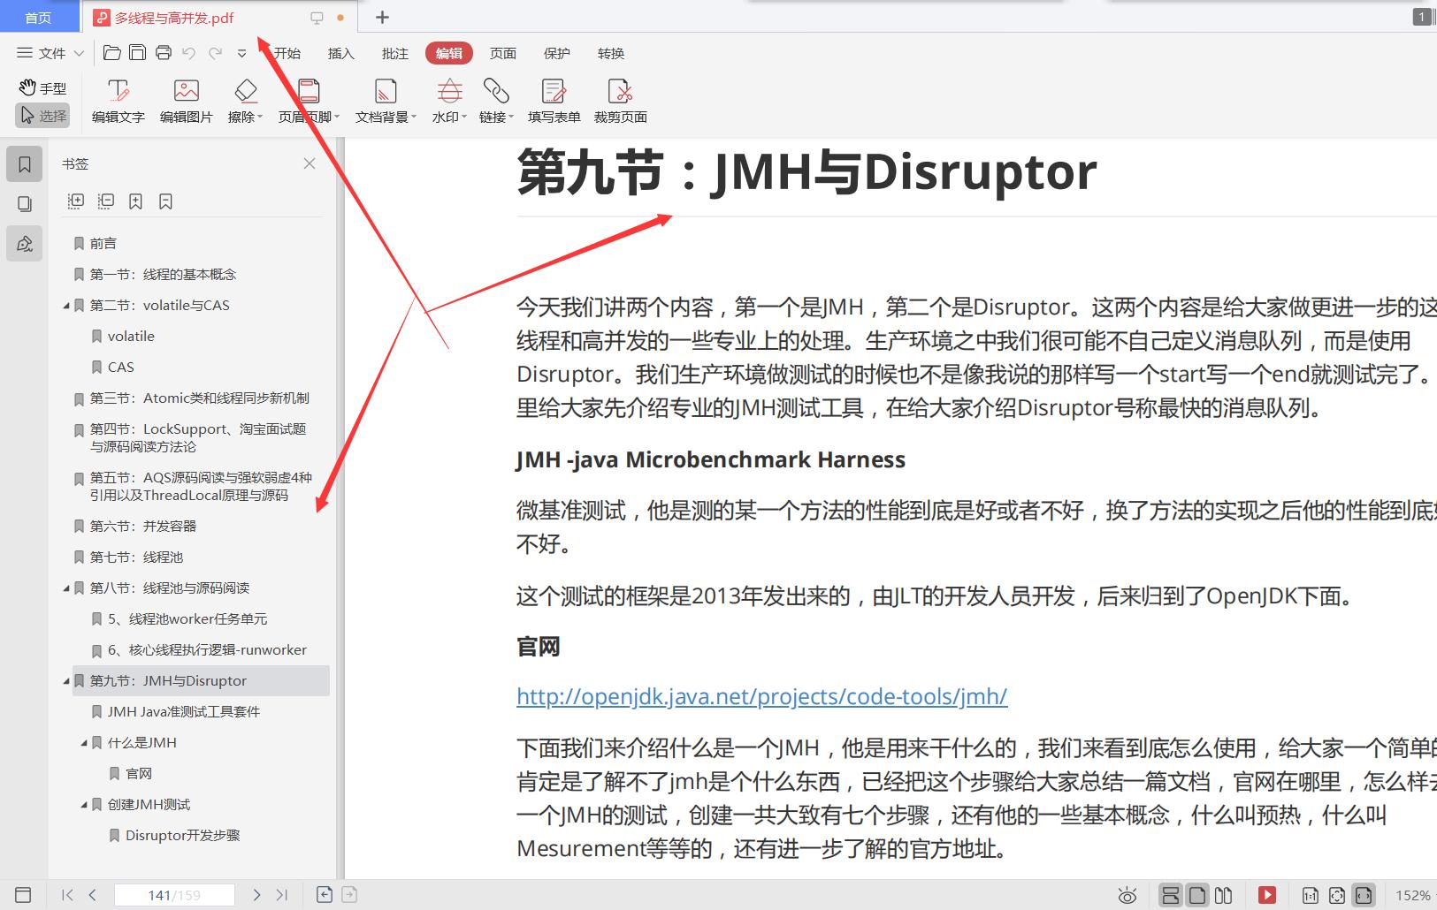Click the 152% zoom level value
Viewport: 1437px width, 910px height.
point(1412,895)
